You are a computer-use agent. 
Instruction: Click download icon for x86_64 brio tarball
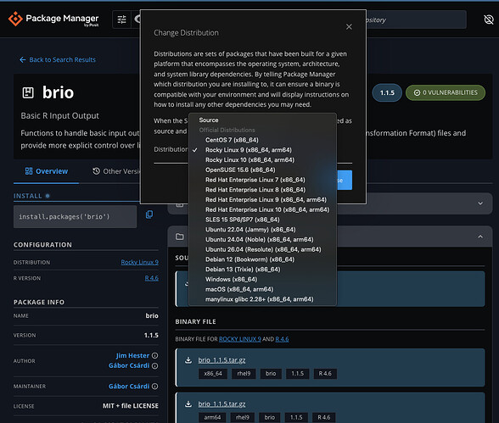coord(188,360)
